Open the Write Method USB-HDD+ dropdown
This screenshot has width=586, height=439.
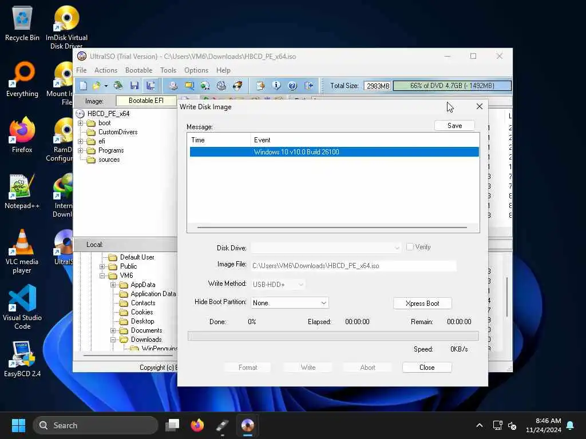pos(278,285)
